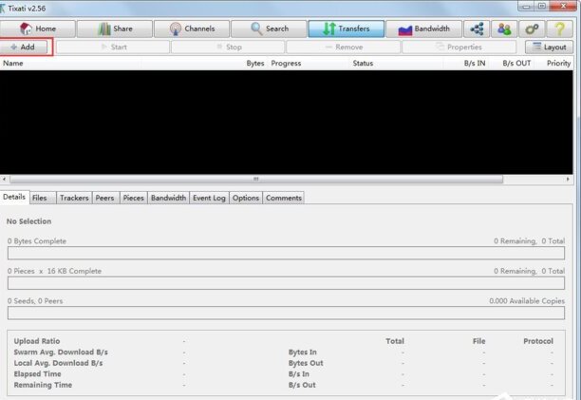The width and height of the screenshot is (581, 400).
Task: Switch to the Trackers tab
Action: (x=74, y=198)
